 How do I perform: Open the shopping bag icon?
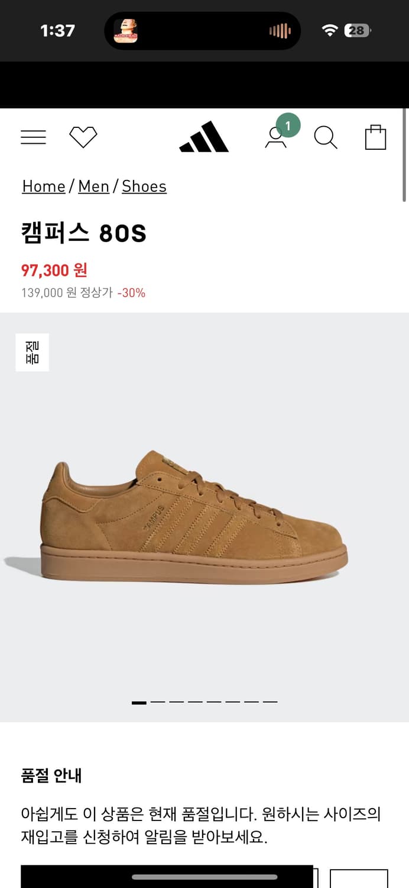376,137
